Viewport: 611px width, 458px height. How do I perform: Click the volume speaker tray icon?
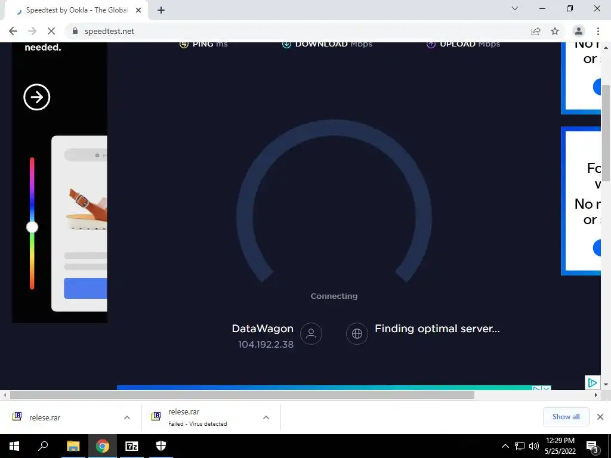[x=534, y=446]
